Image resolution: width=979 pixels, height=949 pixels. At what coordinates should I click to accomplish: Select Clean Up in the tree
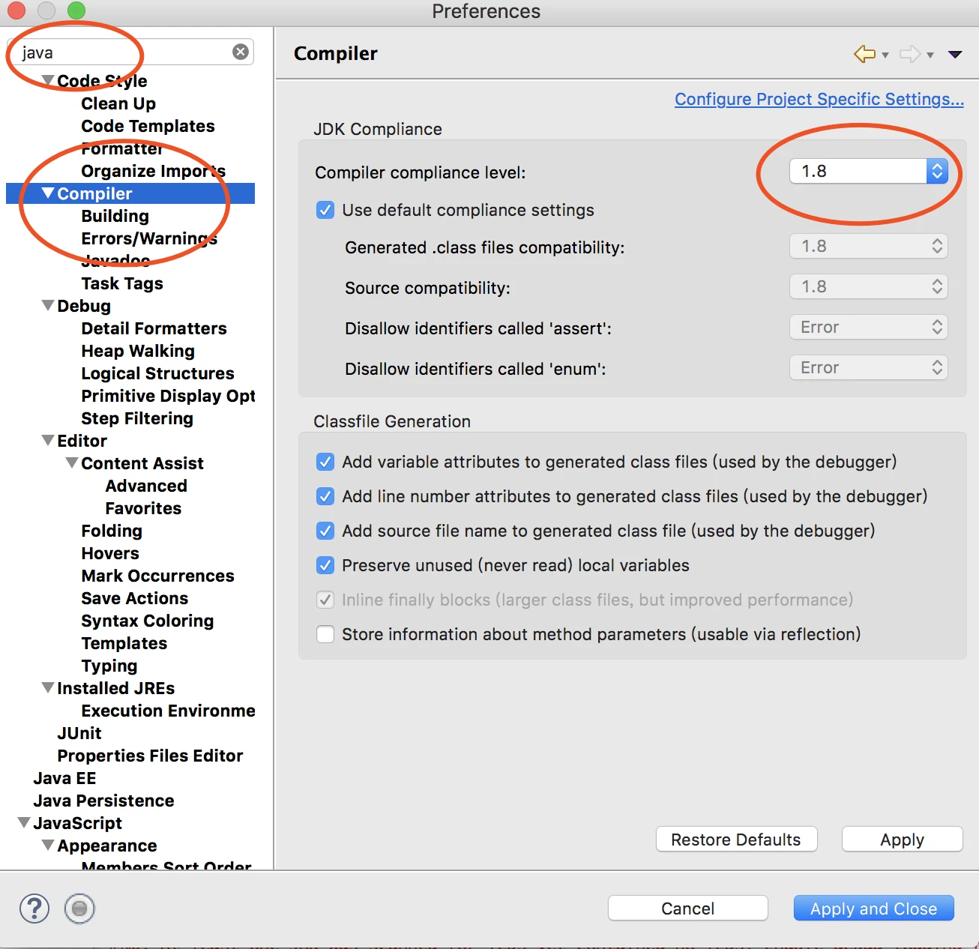[x=118, y=103]
